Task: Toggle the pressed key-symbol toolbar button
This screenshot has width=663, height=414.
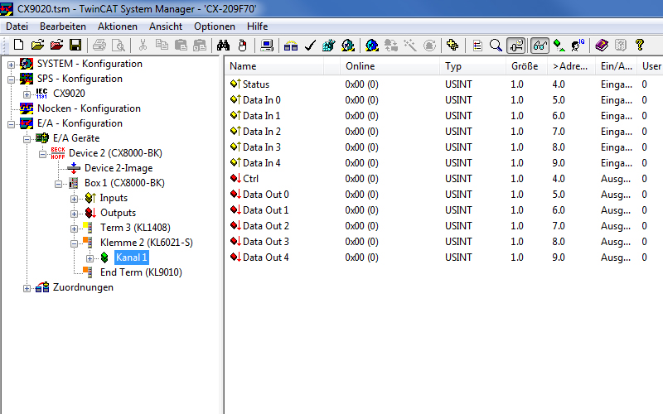Action: coord(516,46)
